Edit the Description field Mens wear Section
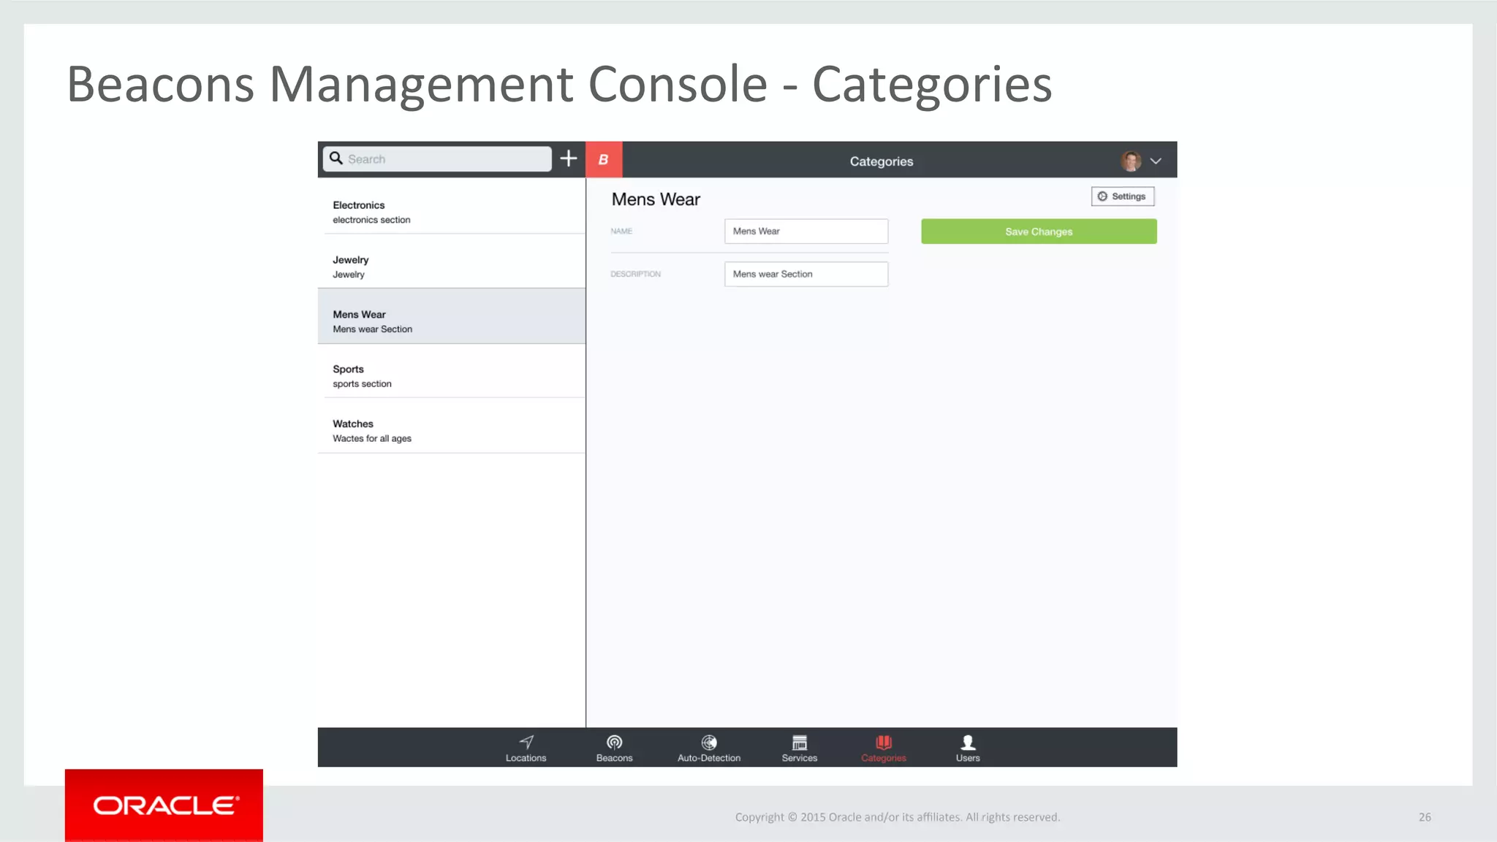Viewport: 1497px width, 842px height. click(806, 274)
